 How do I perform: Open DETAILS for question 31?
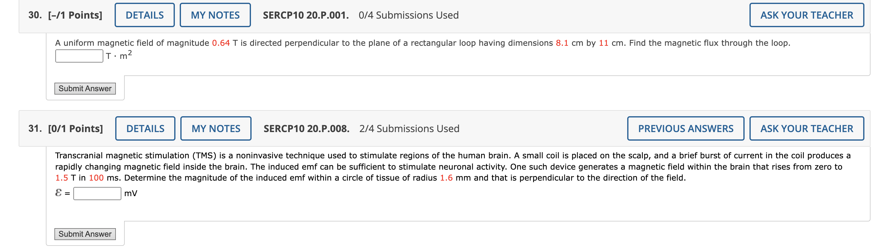point(145,129)
